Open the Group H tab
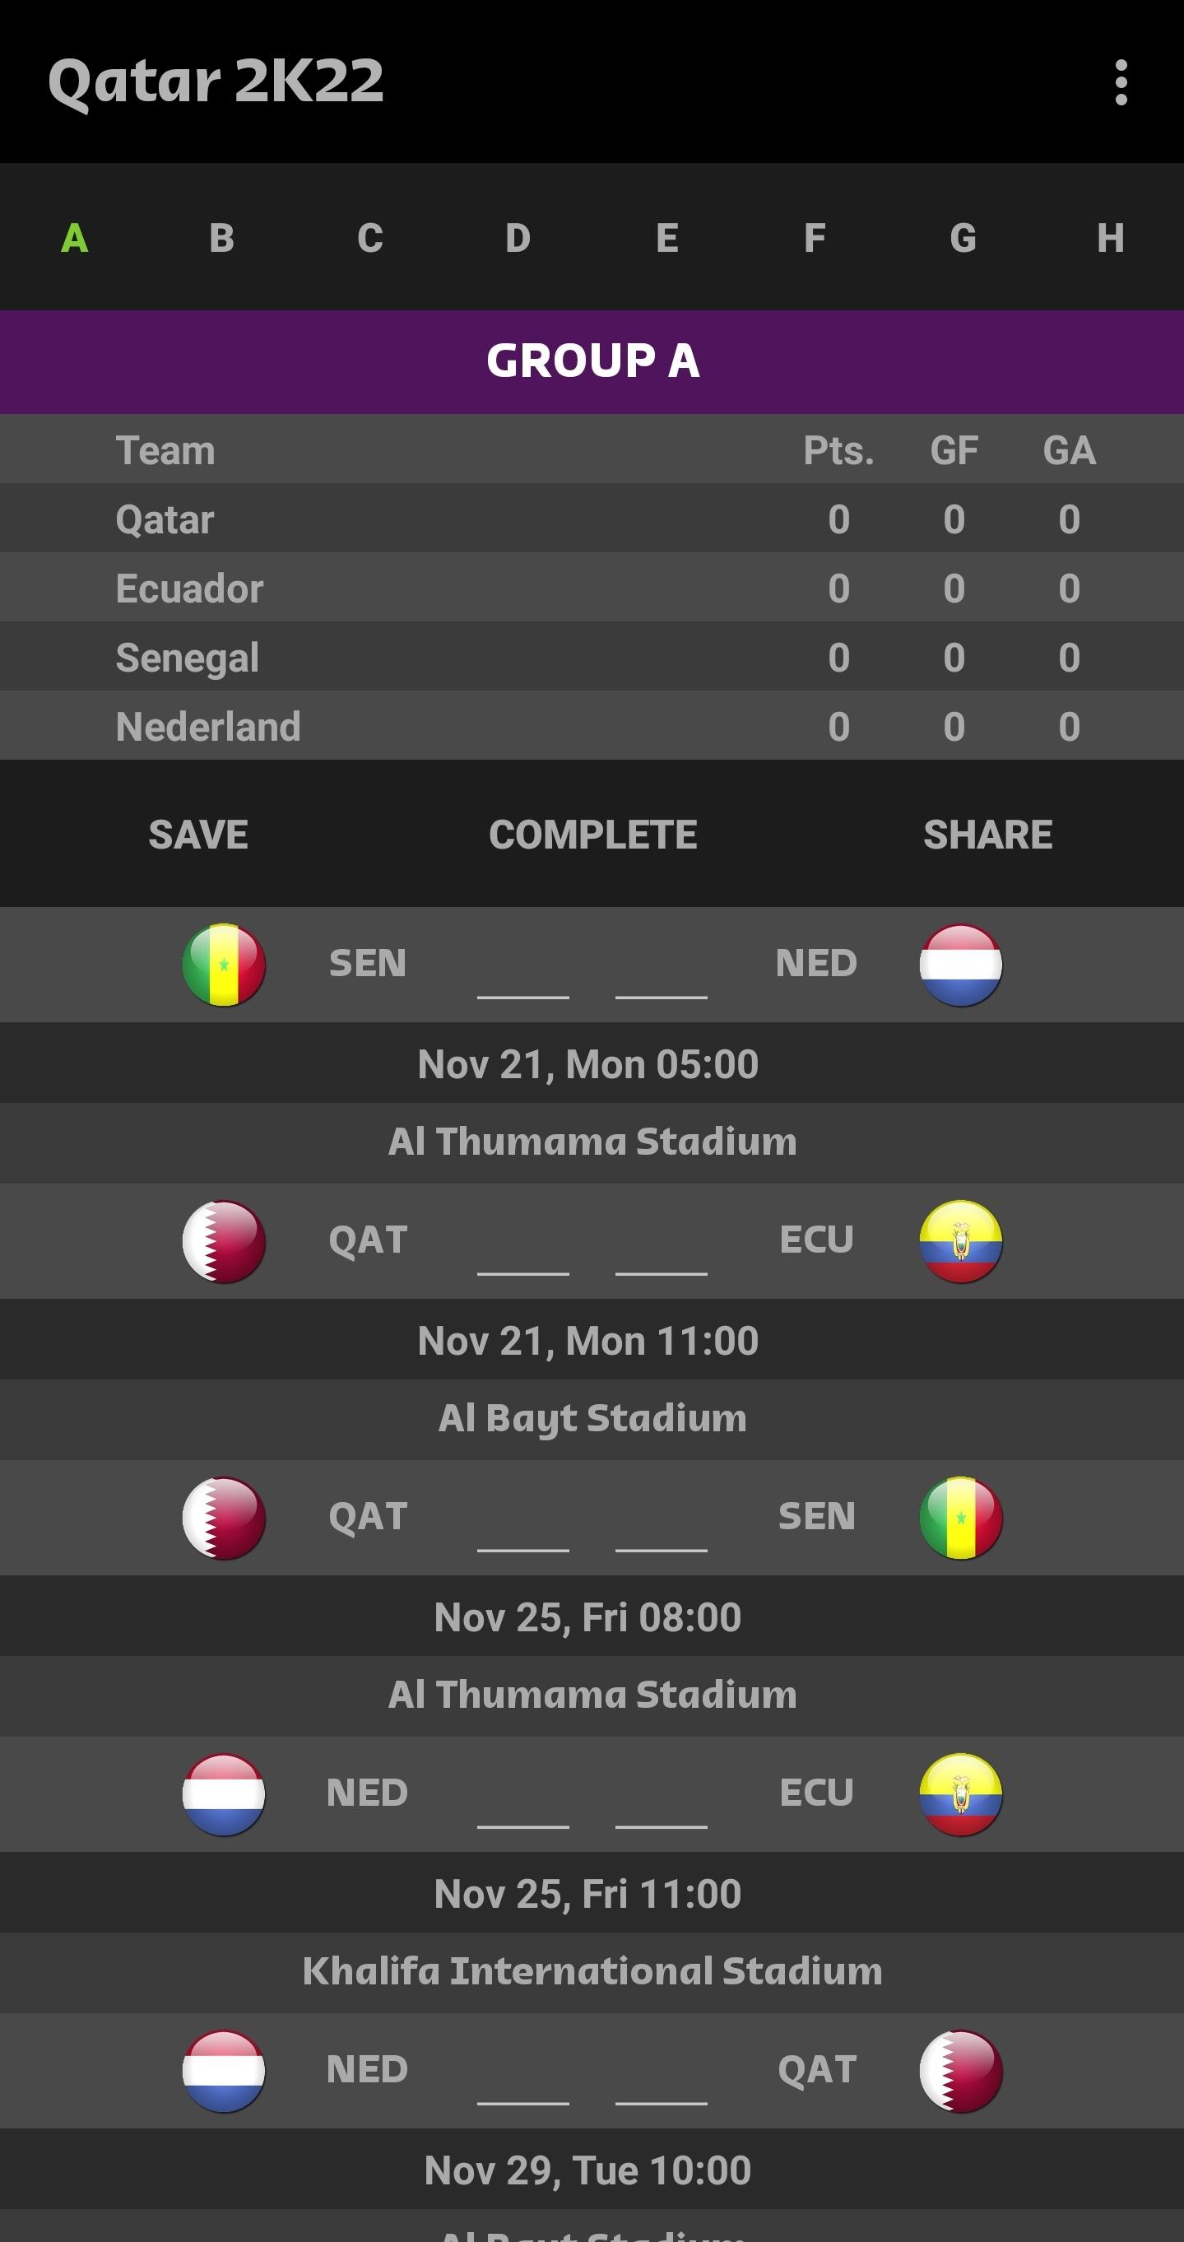The image size is (1184, 2242). tap(1110, 238)
